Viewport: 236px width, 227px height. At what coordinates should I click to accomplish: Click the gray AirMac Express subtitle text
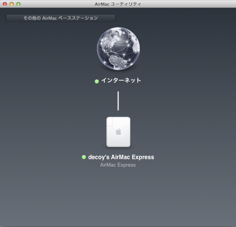[x=118, y=165]
